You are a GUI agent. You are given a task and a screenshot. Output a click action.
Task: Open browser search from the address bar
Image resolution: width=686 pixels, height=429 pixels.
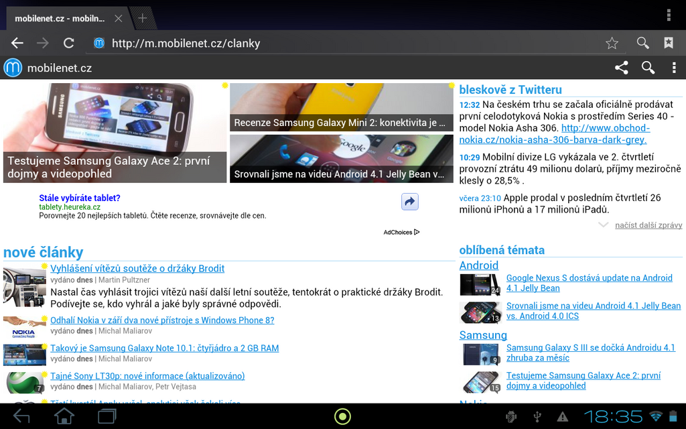(x=642, y=42)
